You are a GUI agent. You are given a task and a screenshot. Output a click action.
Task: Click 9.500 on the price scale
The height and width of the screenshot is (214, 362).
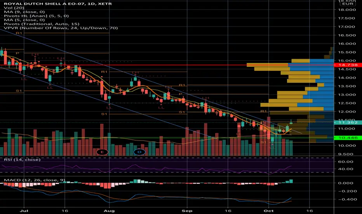click(x=346, y=154)
